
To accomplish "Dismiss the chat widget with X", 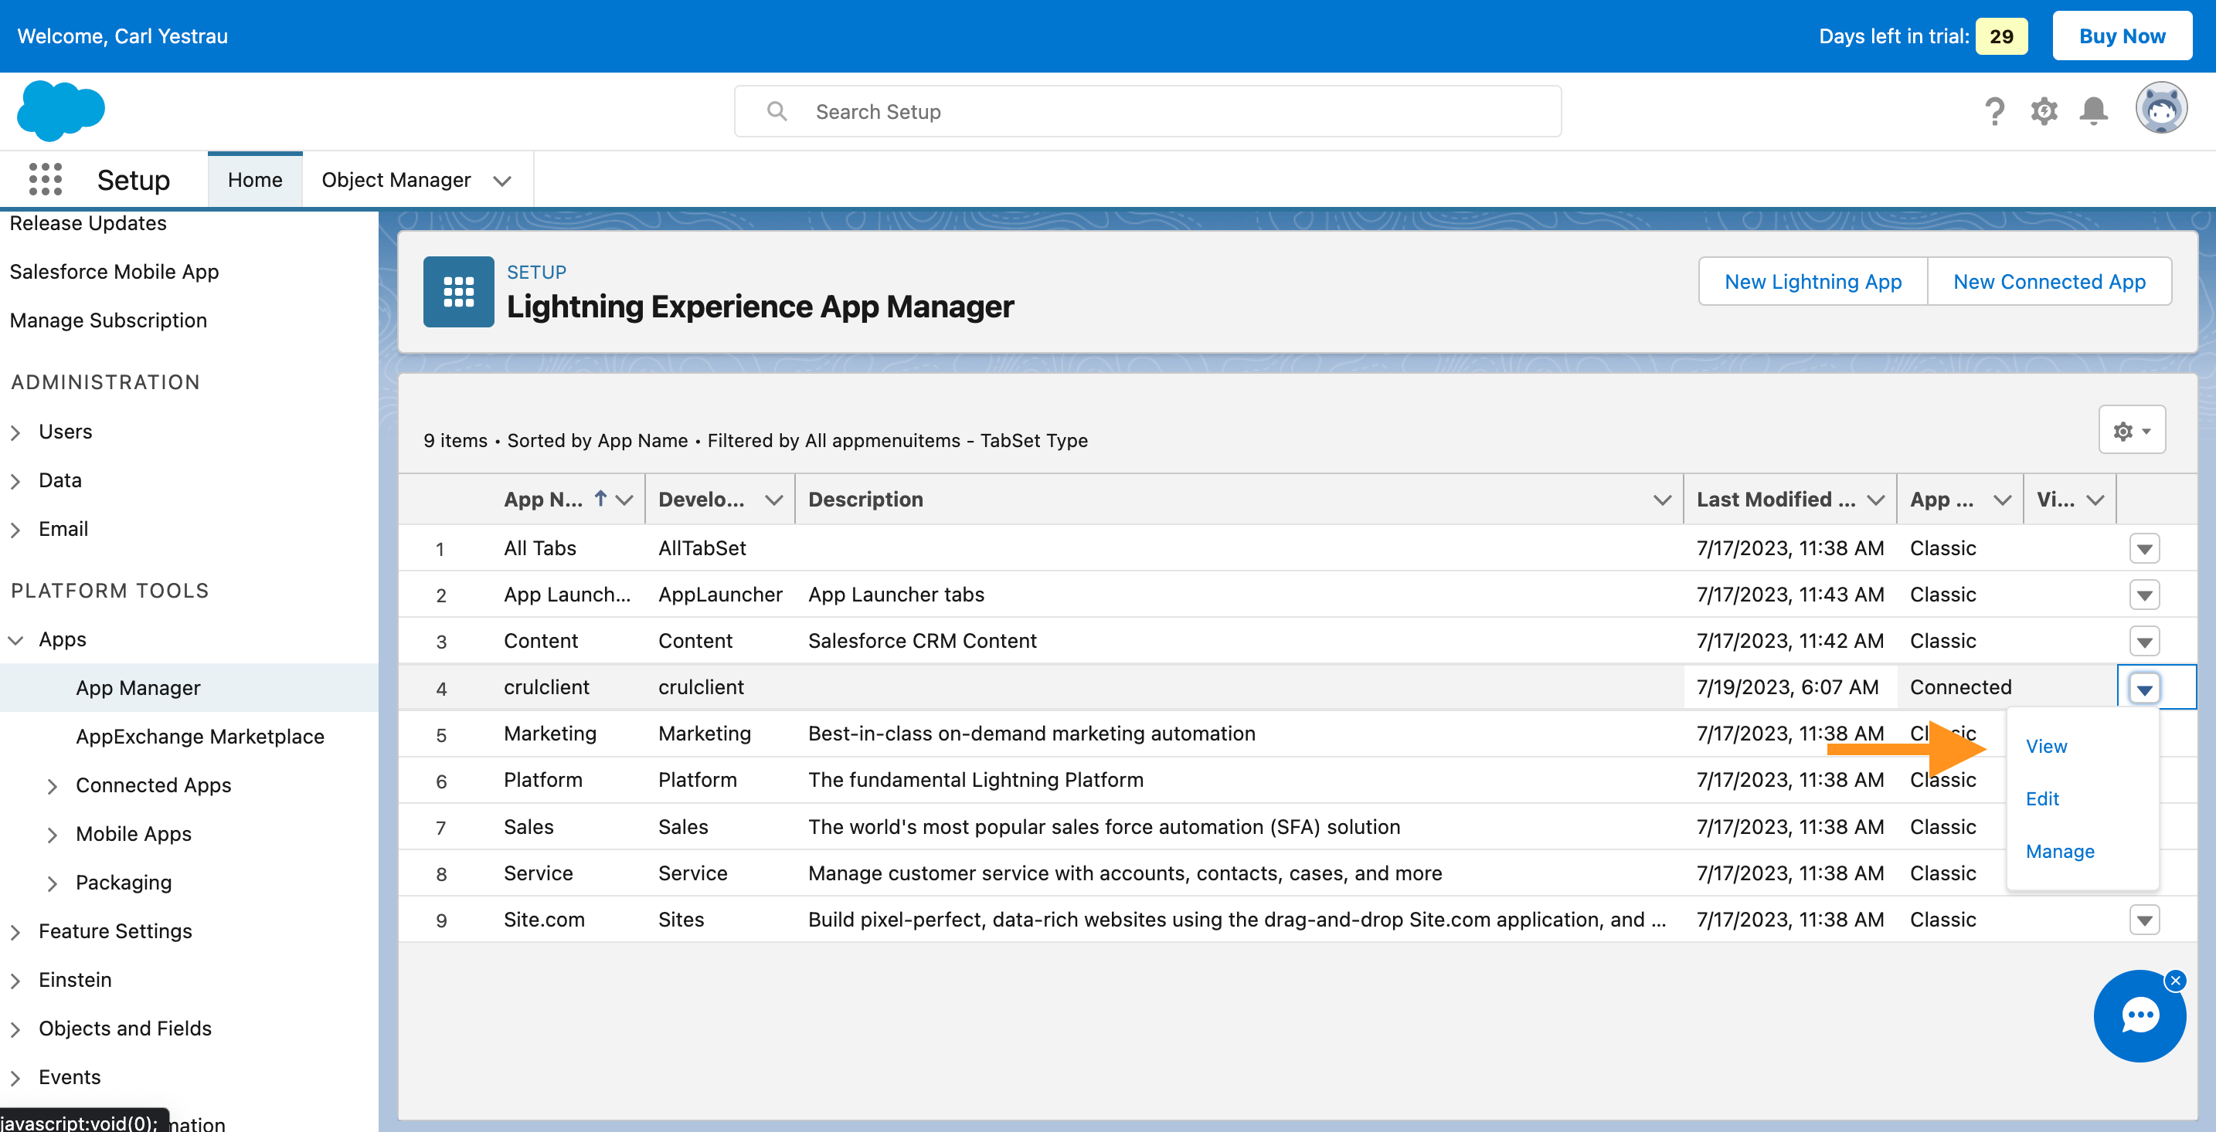I will click(2176, 981).
